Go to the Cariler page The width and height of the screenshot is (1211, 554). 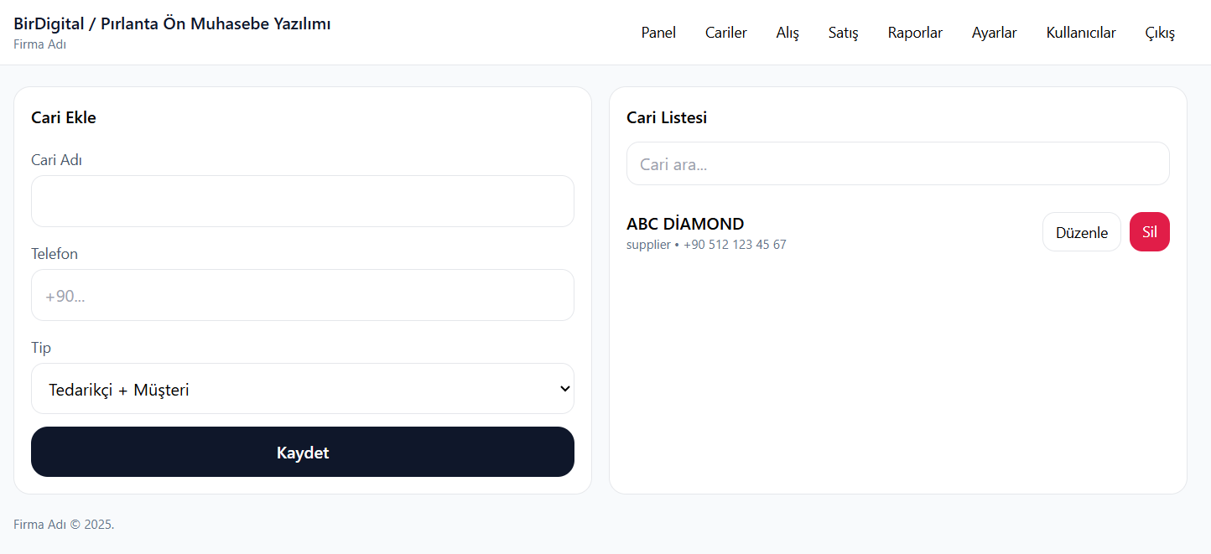pyautogui.click(x=725, y=33)
